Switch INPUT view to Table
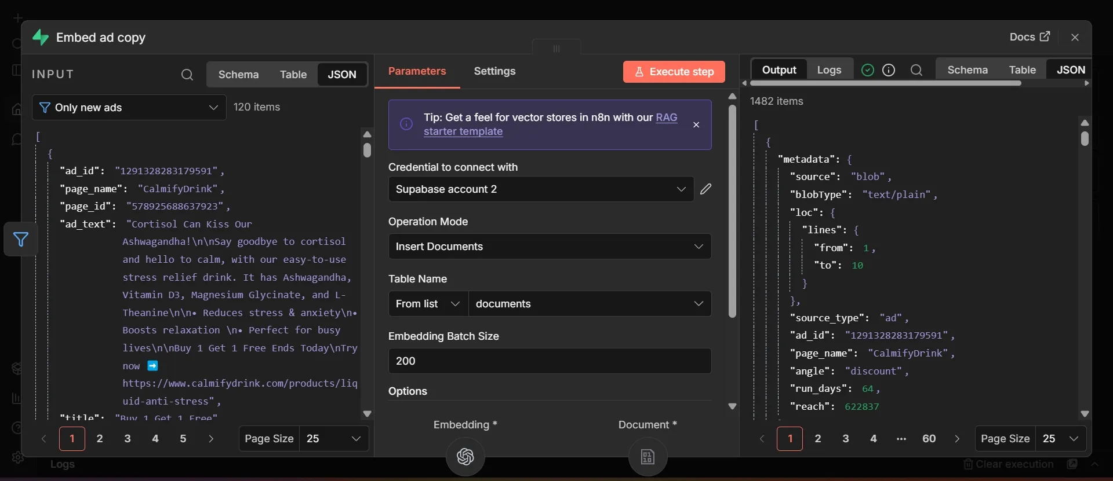This screenshot has height=481, width=1113. click(x=293, y=75)
